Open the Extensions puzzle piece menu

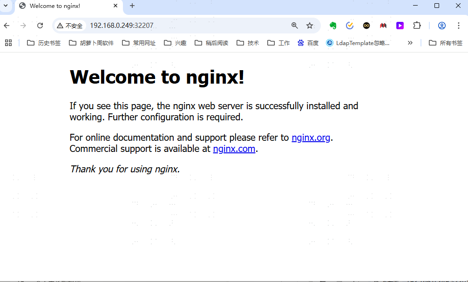point(417,26)
